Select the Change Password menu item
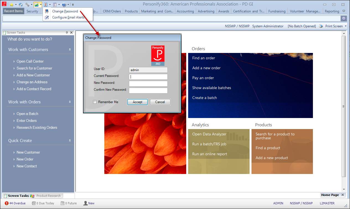Viewport: 350px width, 209px height. 68,11
